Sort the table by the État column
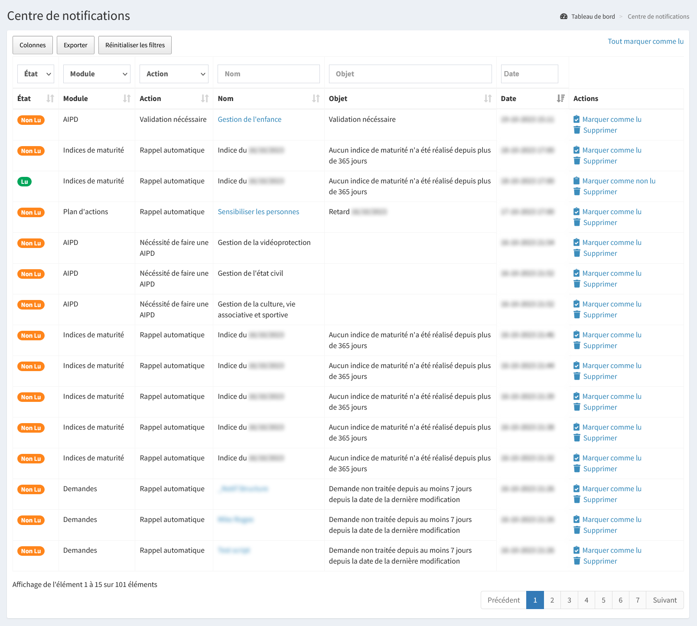697x626 pixels. click(x=50, y=98)
